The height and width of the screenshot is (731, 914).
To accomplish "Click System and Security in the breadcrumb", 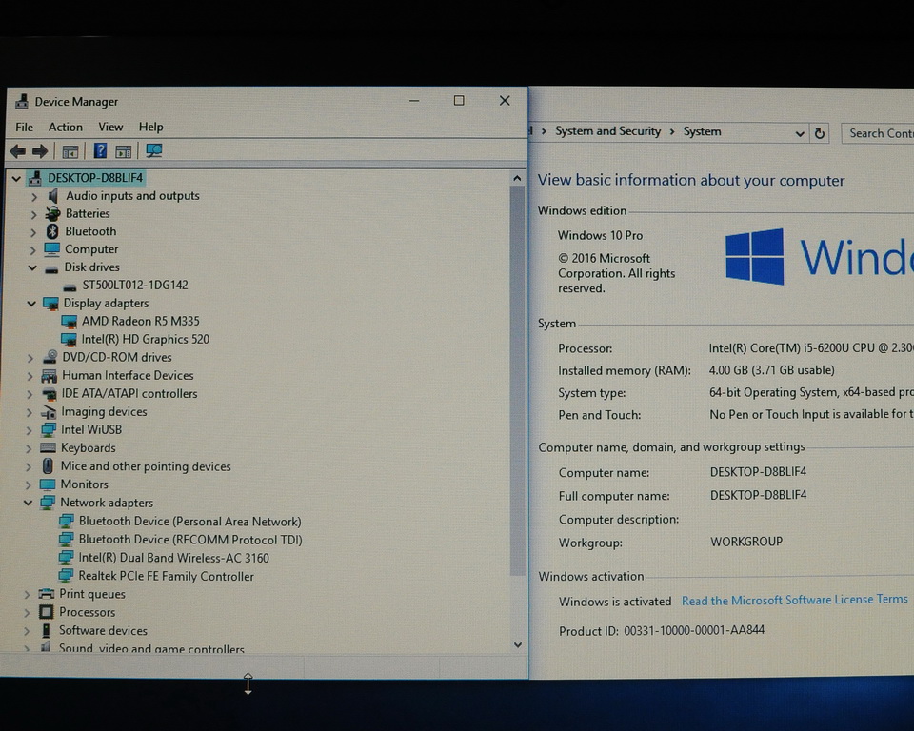I will (608, 131).
